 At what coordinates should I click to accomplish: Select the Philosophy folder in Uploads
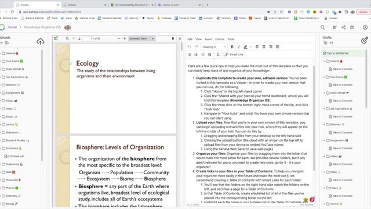(12, 180)
